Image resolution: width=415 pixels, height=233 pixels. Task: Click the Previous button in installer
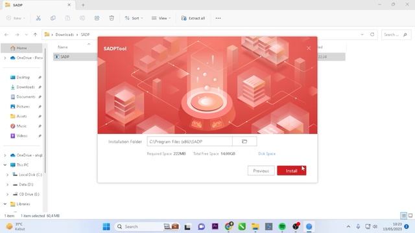tap(261, 171)
